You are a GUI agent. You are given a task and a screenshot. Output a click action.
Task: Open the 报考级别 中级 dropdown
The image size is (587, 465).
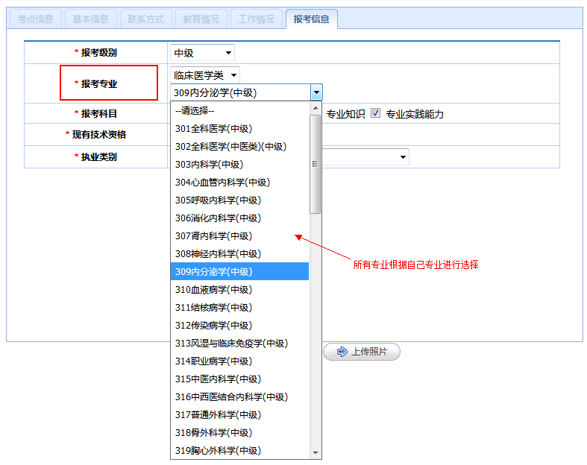202,53
